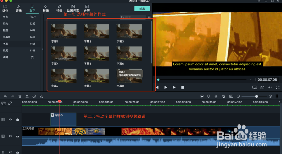Redo the last edit

(12, 96)
